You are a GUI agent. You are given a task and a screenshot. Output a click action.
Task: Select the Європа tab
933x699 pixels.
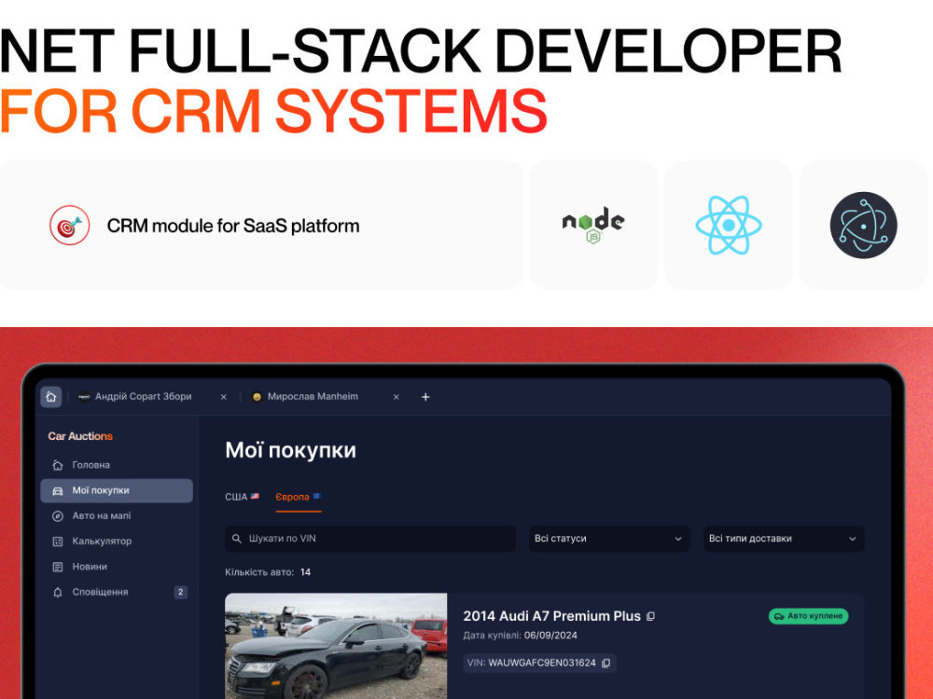[299, 497]
